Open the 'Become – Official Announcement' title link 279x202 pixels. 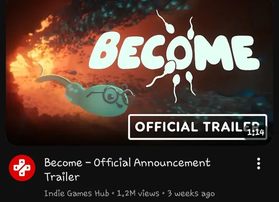127,162
